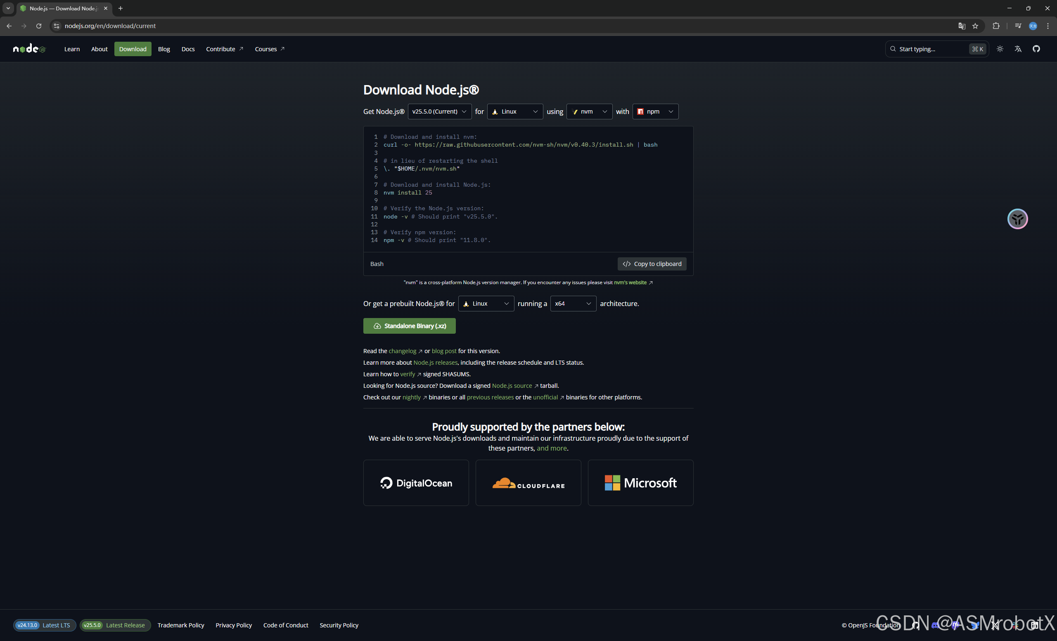Download the Standalone Binary (.xz)
This screenshot has width=1057, height=641.
pyautogui.click(x=409, y=326)
